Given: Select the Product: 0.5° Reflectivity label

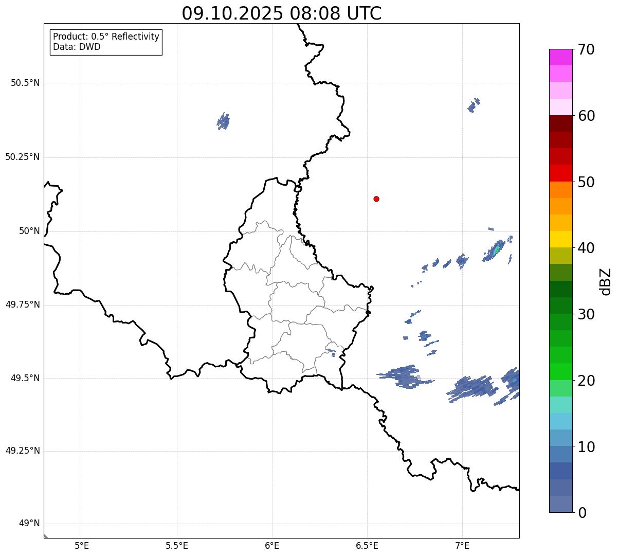Looking at the screenshot, I should click(106, 37).
